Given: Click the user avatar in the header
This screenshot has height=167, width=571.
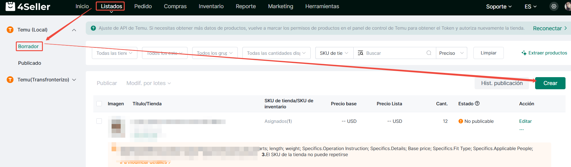Looking at the screenshot, I should (x=567, y=6).
